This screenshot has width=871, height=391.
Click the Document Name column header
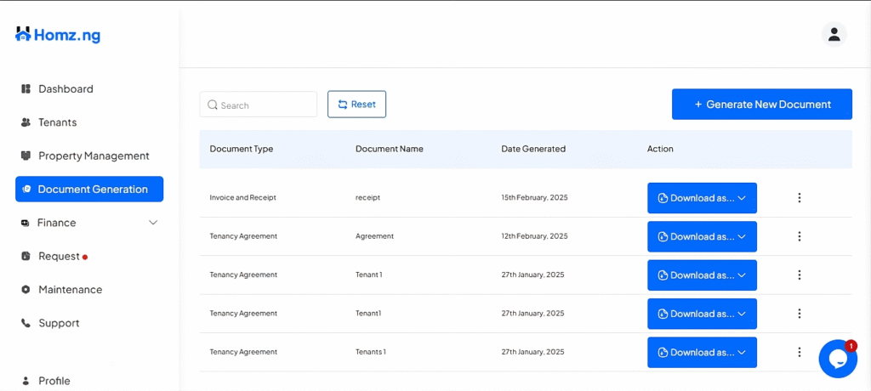coord(390,149)
